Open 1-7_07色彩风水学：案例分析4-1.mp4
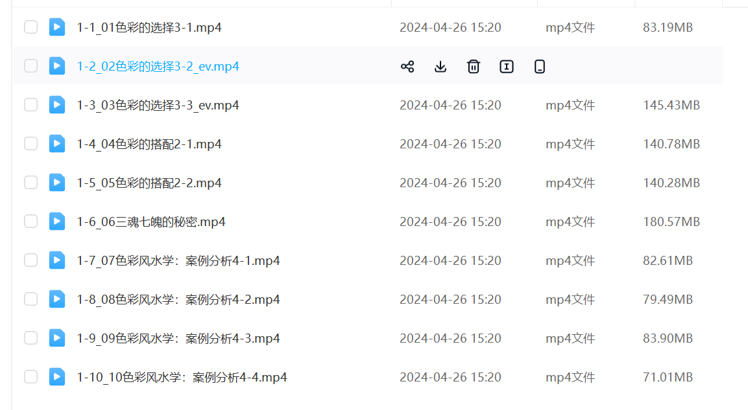Viewport: 748px width, 410px height. point(178,260)
